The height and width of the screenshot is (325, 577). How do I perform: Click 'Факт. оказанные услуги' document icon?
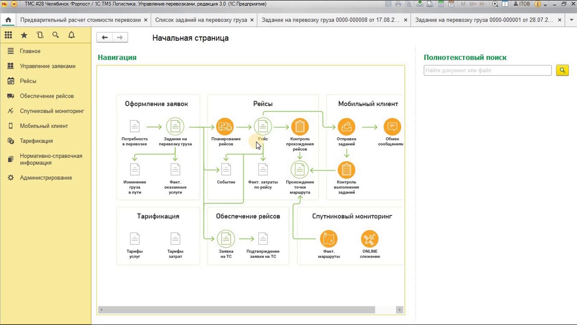coord(175,169)
